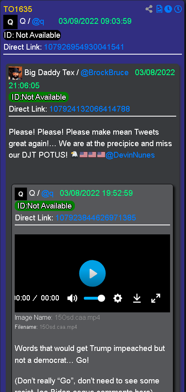Open direct link 107923844626971385
The width and height of the screenshot is (186, 392).
96,218
